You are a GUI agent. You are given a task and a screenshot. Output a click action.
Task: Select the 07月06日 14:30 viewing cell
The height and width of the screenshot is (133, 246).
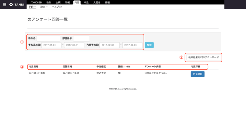point(37,73)
